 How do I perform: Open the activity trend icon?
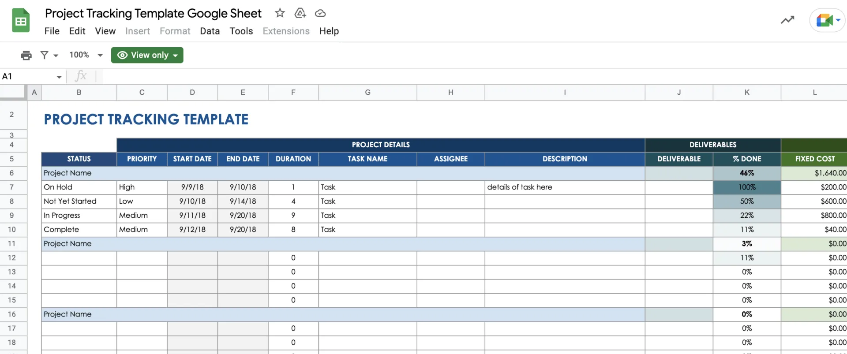[787, 20]
